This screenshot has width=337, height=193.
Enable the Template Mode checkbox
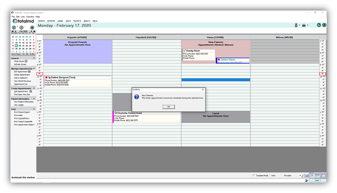coord(254,176)
